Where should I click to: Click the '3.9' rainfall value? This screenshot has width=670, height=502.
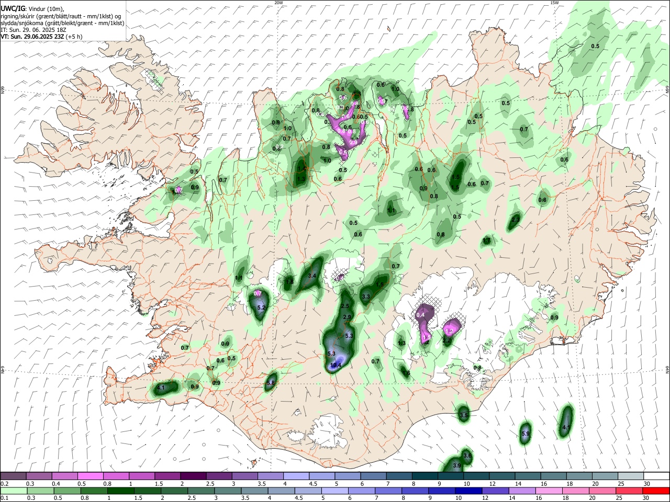(456, 465)
